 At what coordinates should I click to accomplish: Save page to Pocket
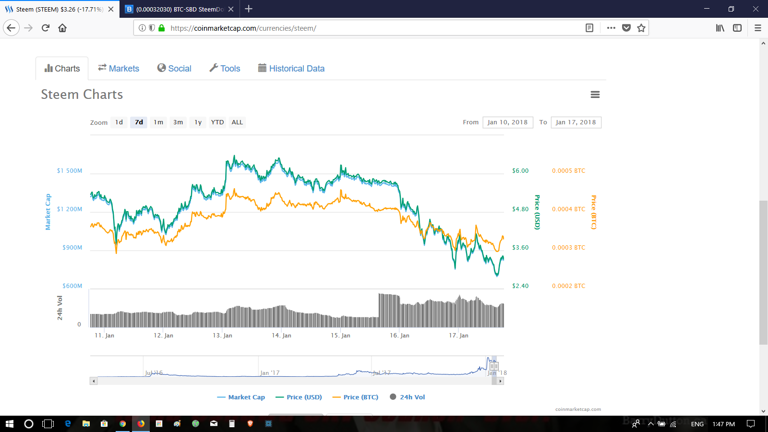pyautogui.click(x=626, y=28)
